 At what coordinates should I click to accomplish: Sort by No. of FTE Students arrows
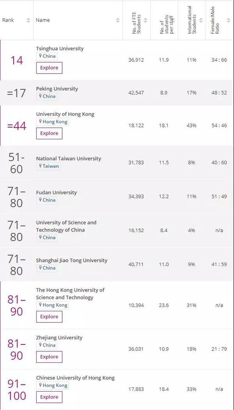(x=146, y=20)
